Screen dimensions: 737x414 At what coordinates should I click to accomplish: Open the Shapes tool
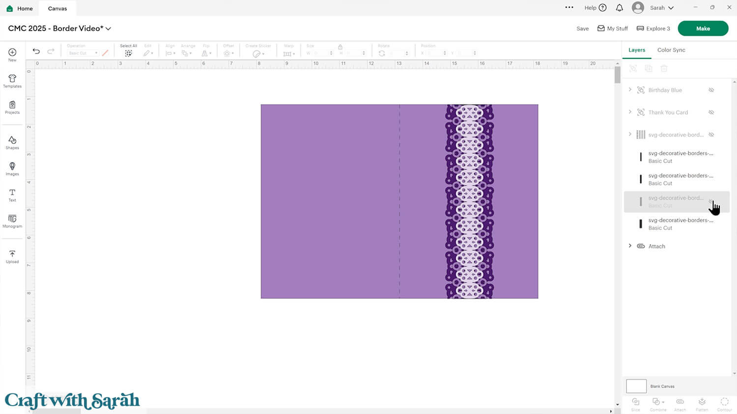(x=12, y=142)
